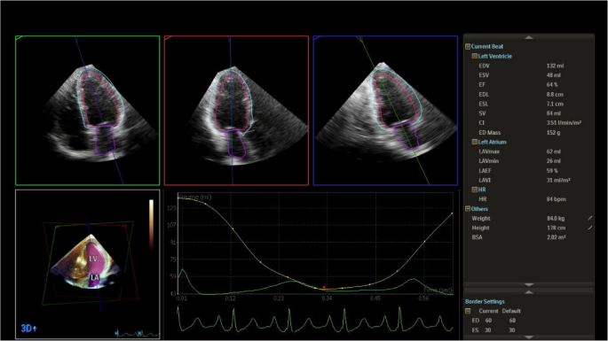Select the ECG start marker in 3D view

click(116, 333)
